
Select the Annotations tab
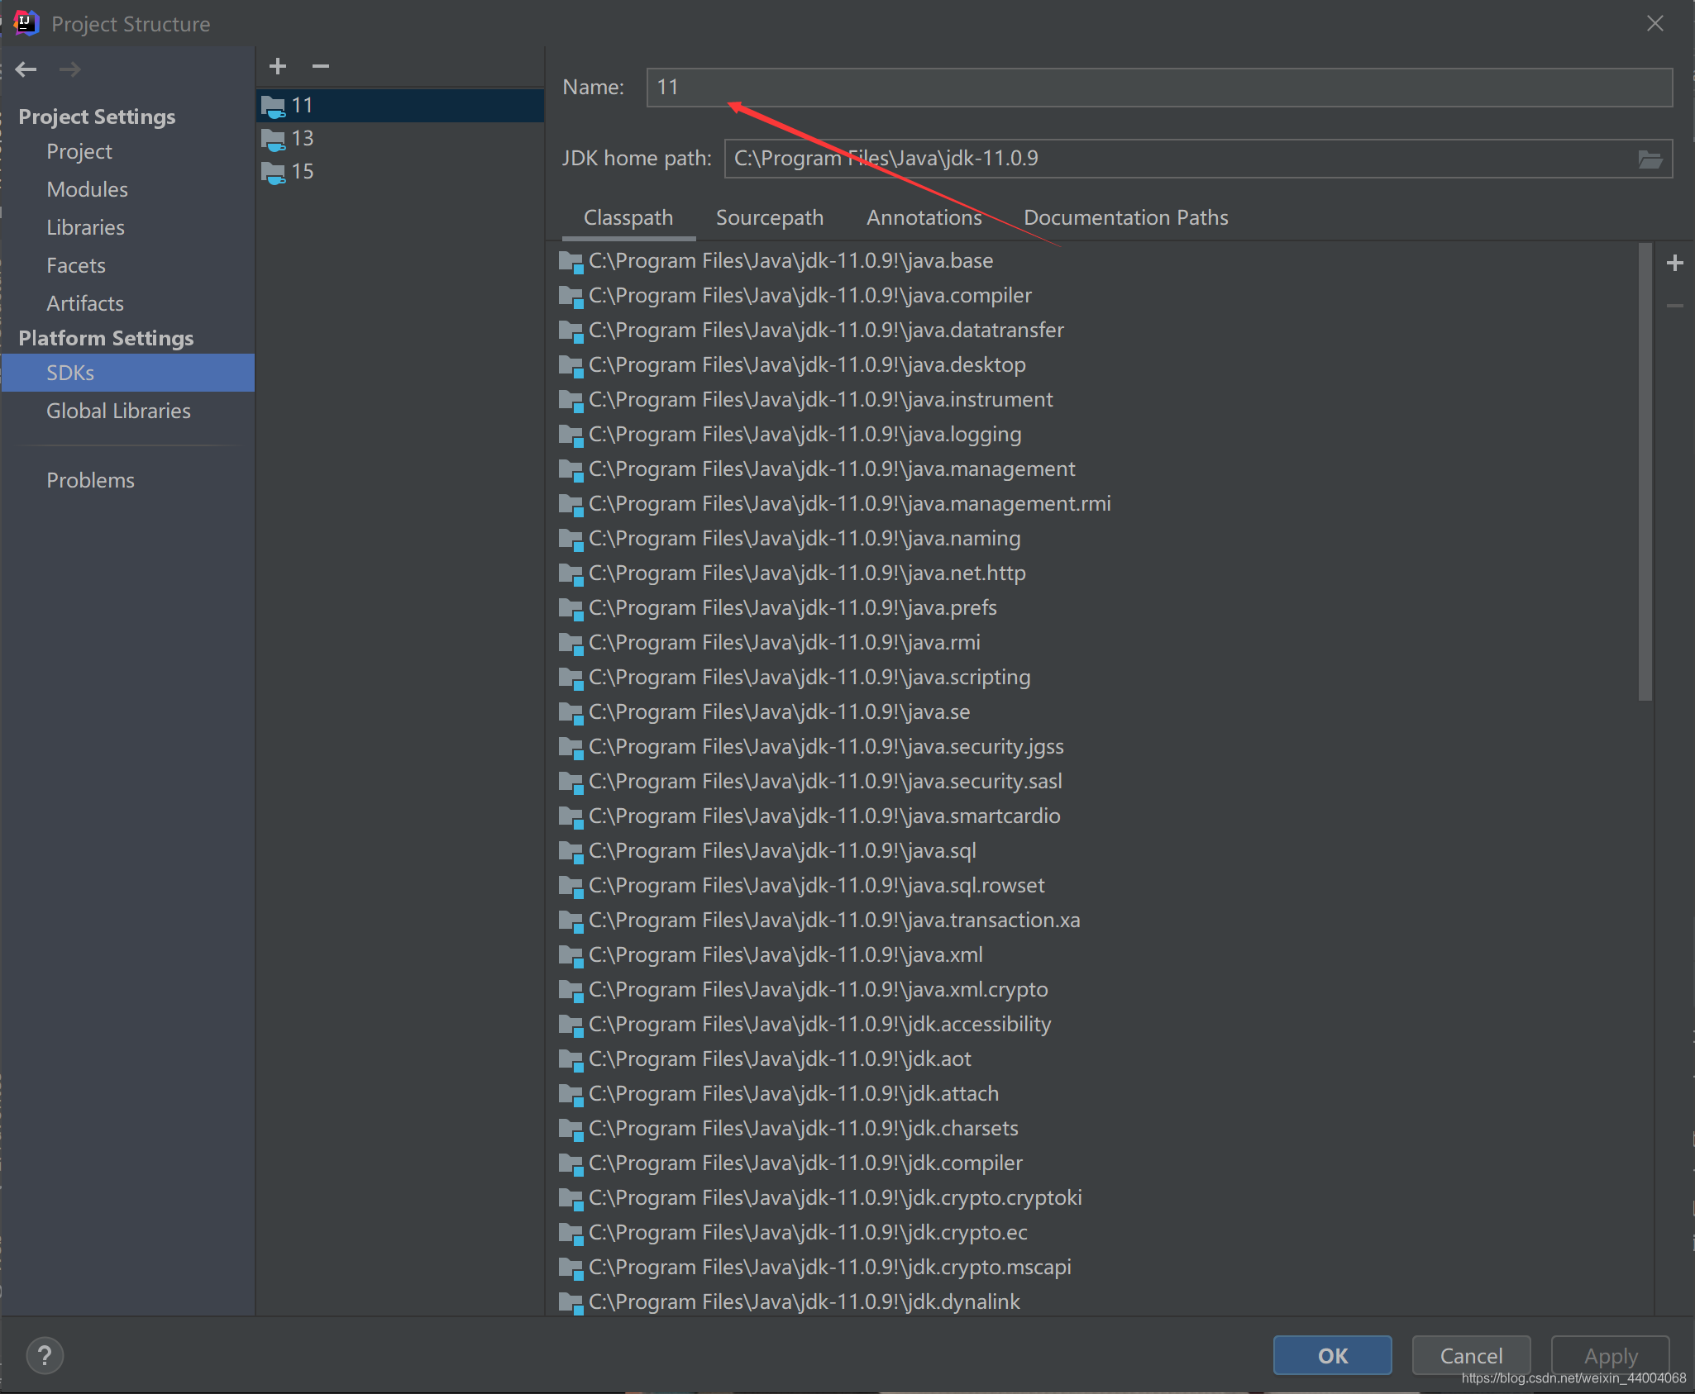point(925,216)
